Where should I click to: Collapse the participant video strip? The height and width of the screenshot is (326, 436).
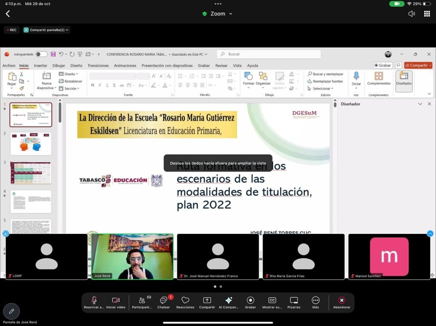(x=430, y=233)
